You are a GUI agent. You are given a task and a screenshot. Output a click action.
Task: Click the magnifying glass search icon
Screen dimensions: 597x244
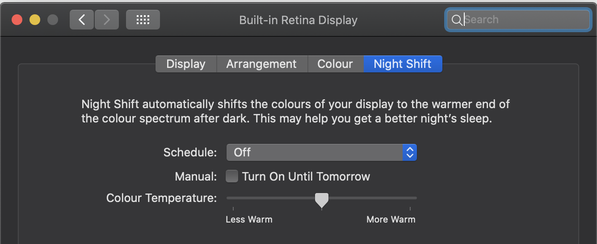point(456,20)
